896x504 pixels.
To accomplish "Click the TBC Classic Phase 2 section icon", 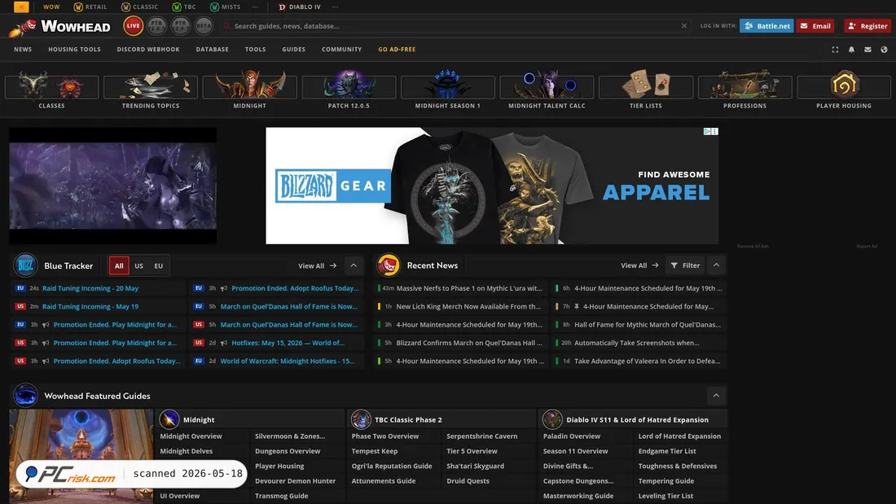I will coord(361,419).
